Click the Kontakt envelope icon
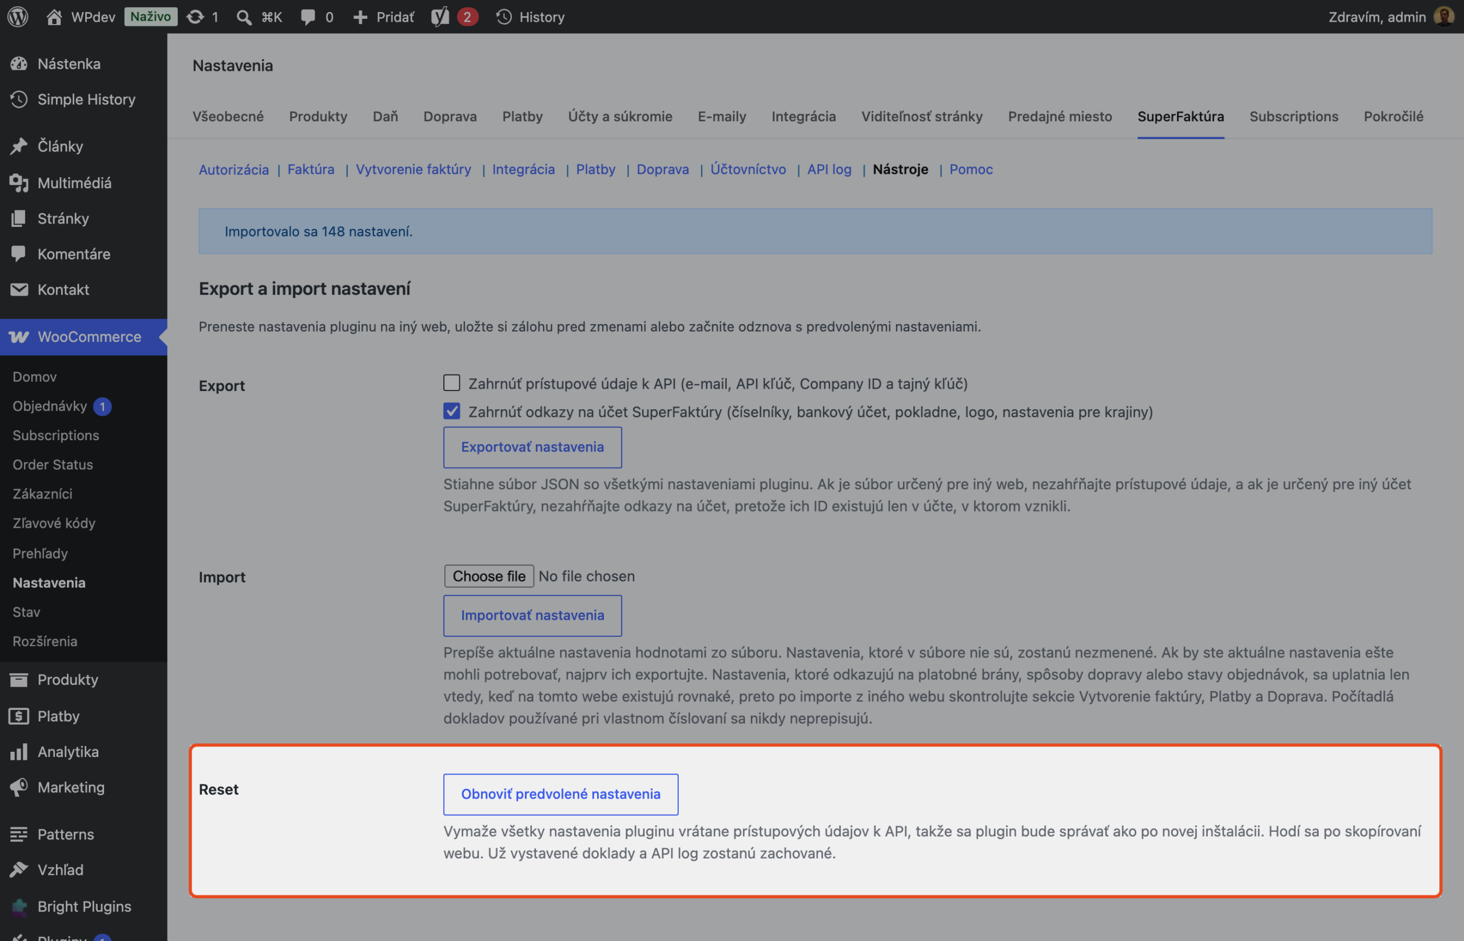This screenshot has height=941, width=1464. [19, 289]
